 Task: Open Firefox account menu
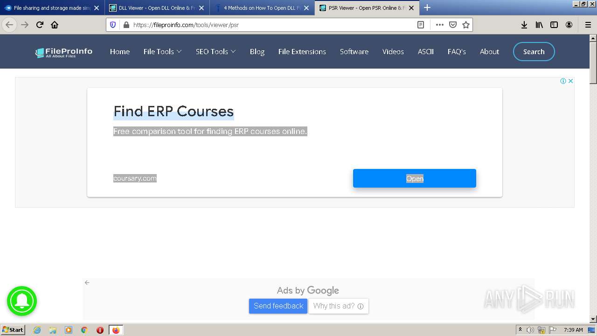tap(569, 25)
